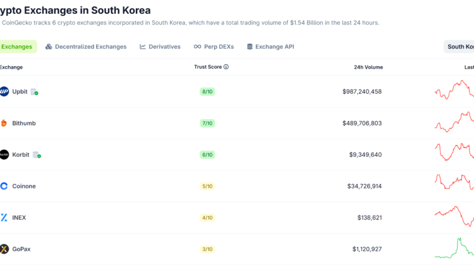Click the Coinone exchange logo icon
Image resolution: width=474 pixels, height=271 pixels.
click(4, 186)
